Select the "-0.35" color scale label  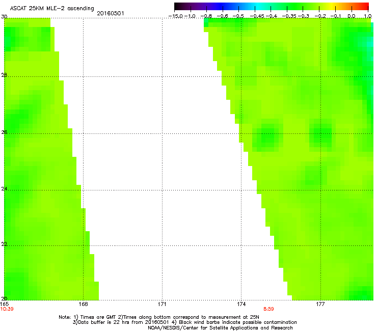click(289, 16)
